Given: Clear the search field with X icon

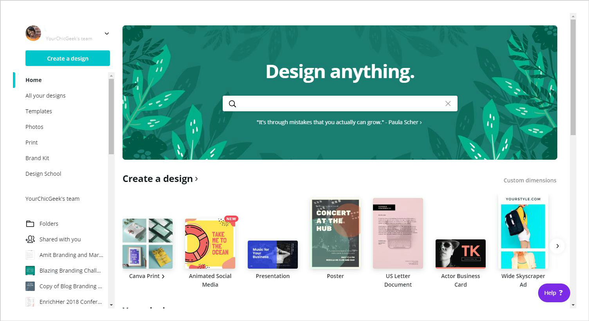Looking at the screenshot, I should click(x=448, y=103).
